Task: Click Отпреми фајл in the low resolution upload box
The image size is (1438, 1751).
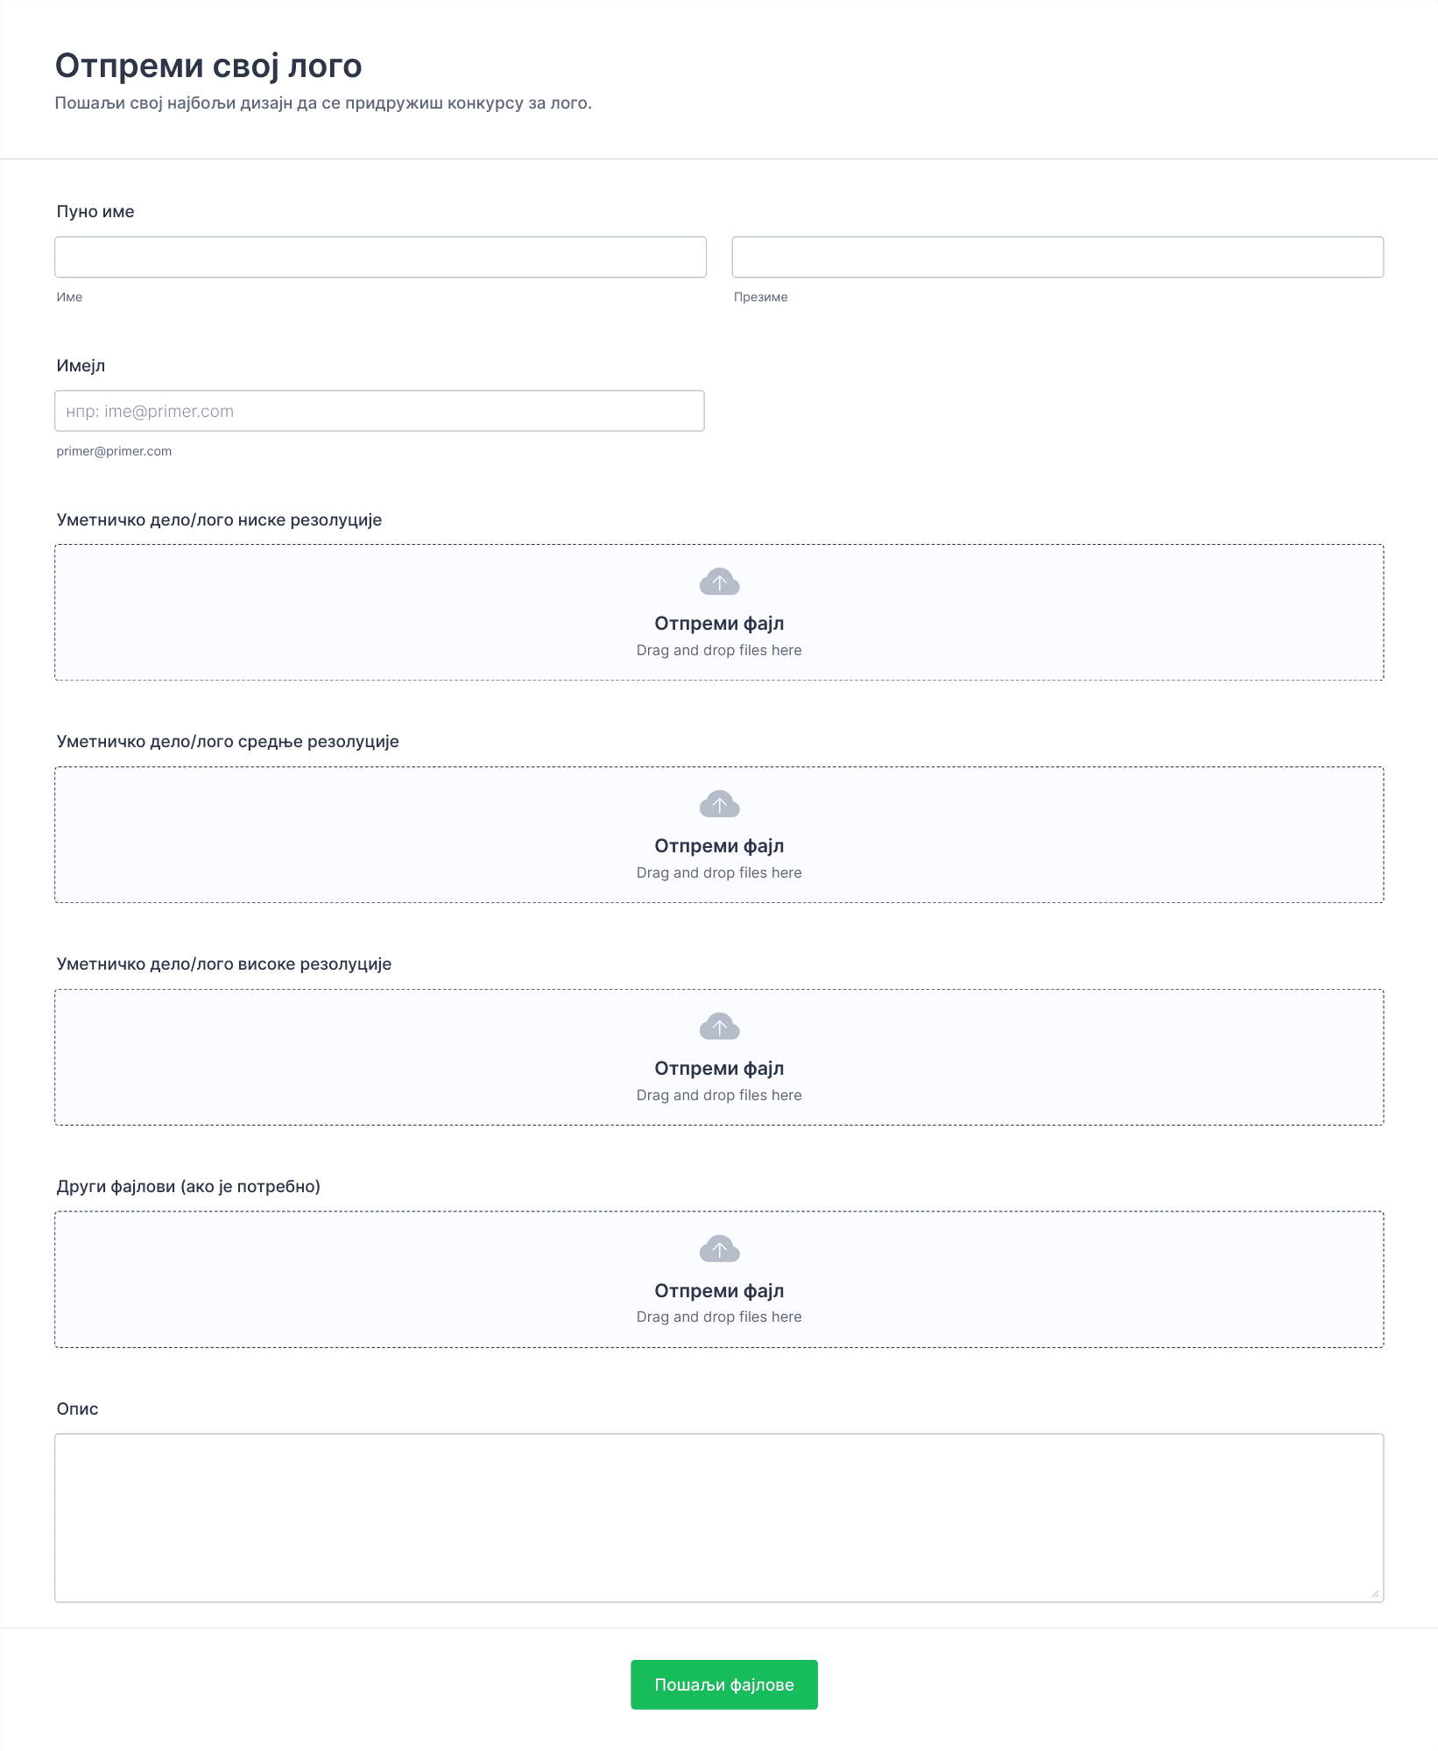Action: tap(719, 624)
